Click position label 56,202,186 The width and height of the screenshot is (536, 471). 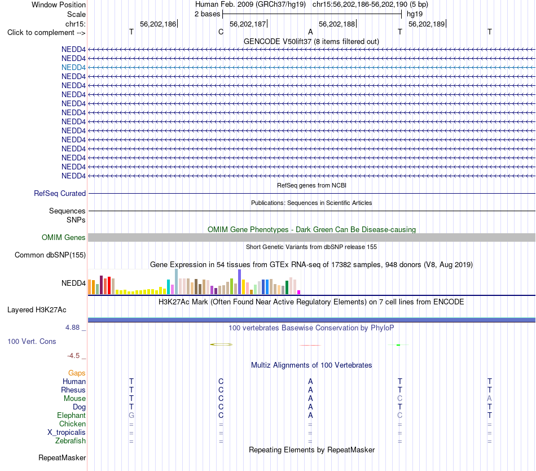coord(158,24)
